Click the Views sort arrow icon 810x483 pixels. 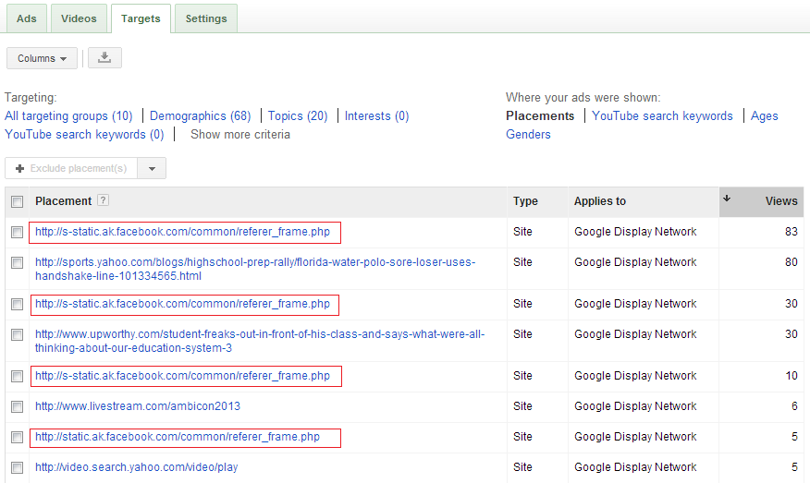pos(727,199)
